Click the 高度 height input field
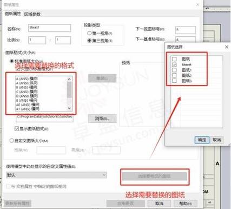The height and width of the screenshot is (209, 231). [107, 150]
